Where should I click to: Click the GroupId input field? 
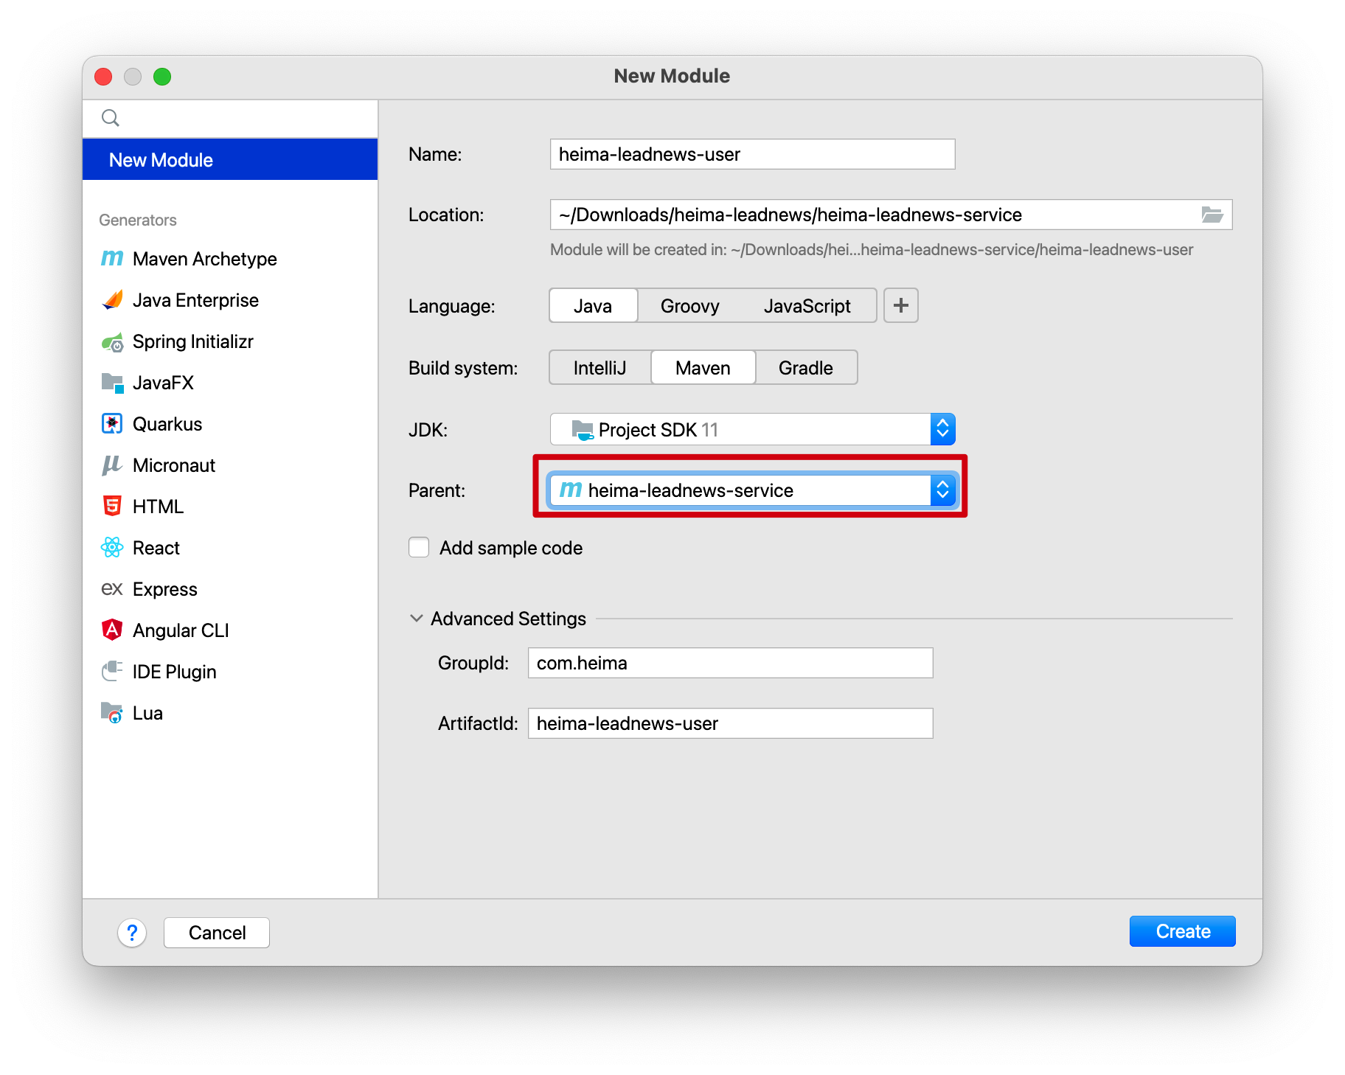[731, 663]
